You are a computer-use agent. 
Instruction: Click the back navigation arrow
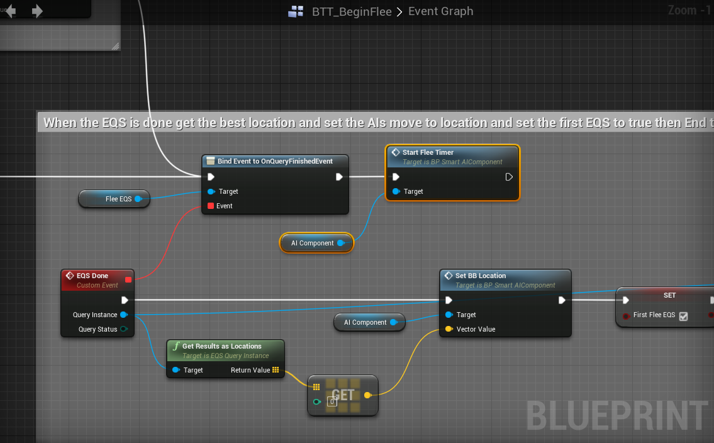coord(11,11)
